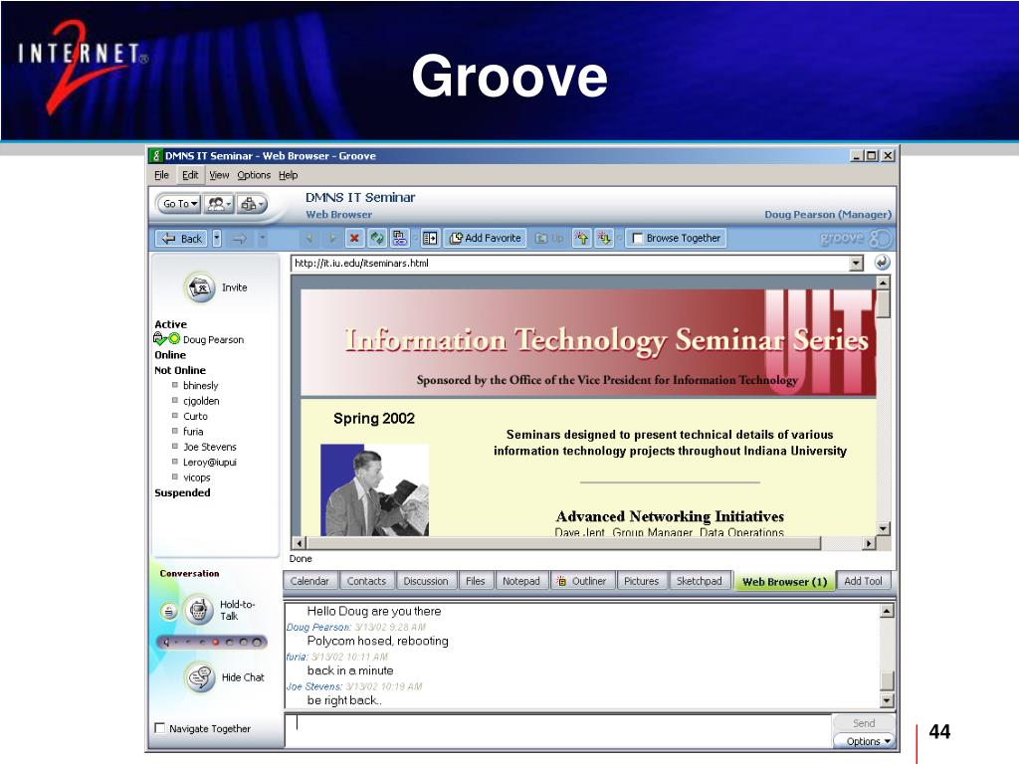Click the greyed forward arrow icon
The width and height of the screenshot is (1019, 764).
[239, 239]
